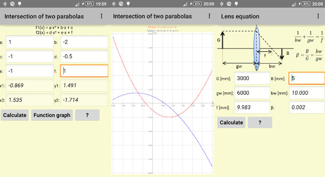Click the G [mm] field with 3000
This screenshot has height=177, width=325.
tap(252, 78)
